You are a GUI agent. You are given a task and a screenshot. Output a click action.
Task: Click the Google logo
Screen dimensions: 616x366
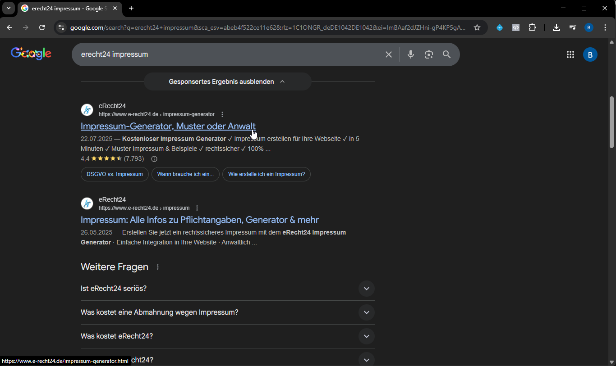(x=31, y=54)
